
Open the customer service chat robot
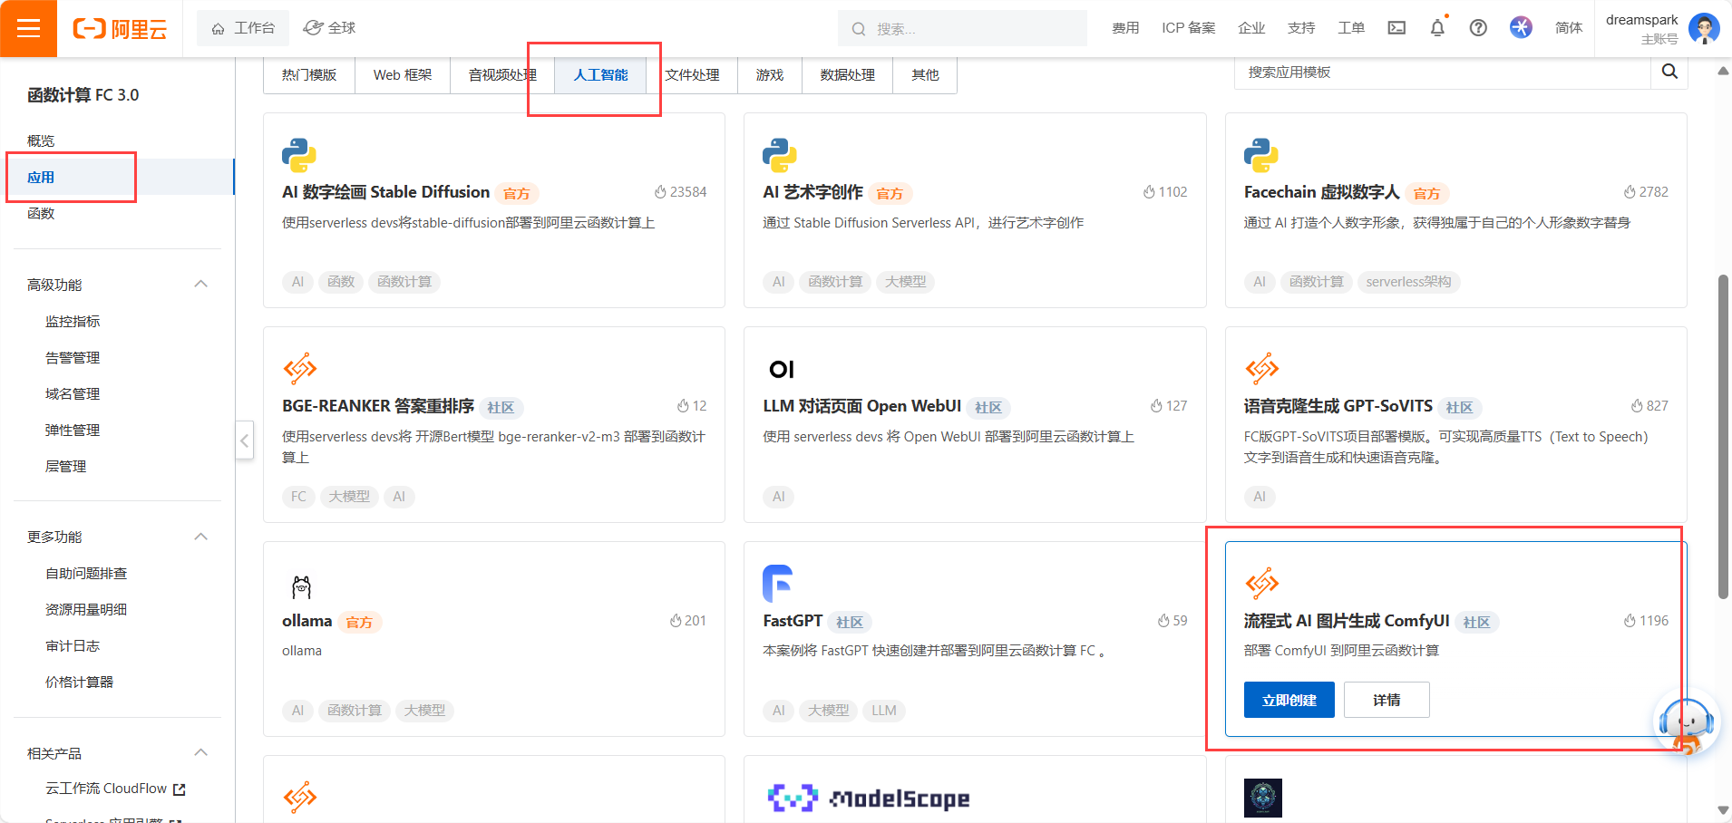(x=1686, y=723)
